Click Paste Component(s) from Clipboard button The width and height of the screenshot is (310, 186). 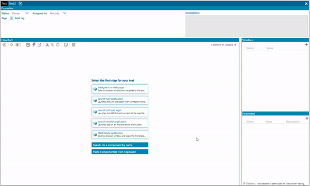120,152
